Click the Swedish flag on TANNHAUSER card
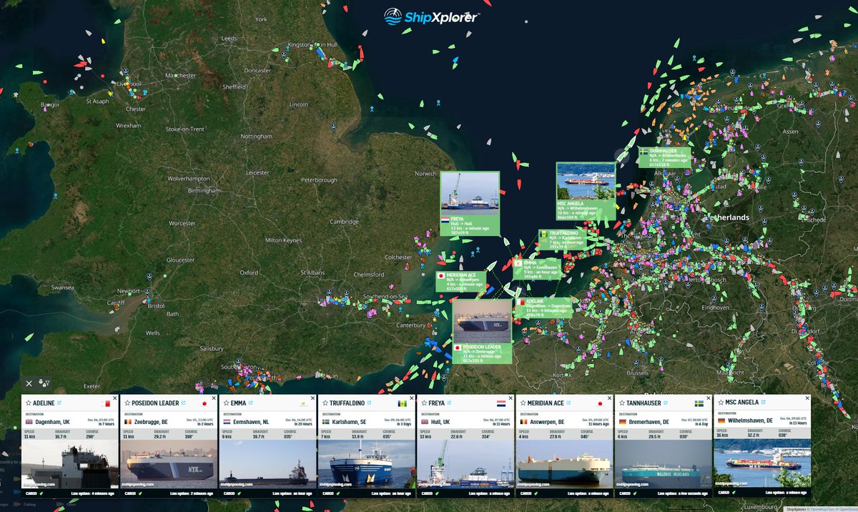This screenshot has width=858, height=512. coord(699,404)
